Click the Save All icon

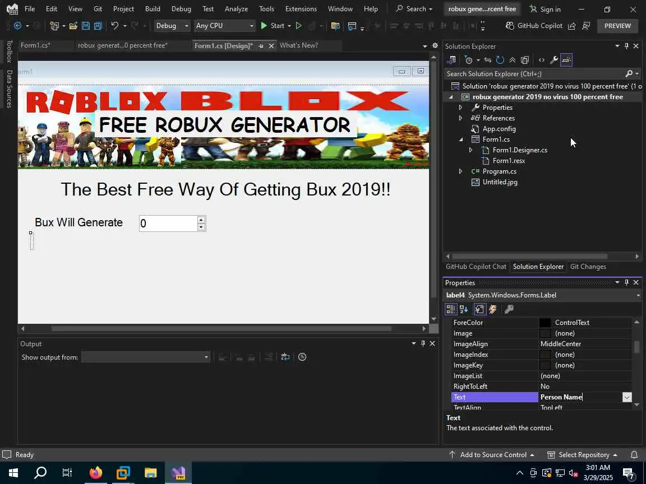point(98,26)
